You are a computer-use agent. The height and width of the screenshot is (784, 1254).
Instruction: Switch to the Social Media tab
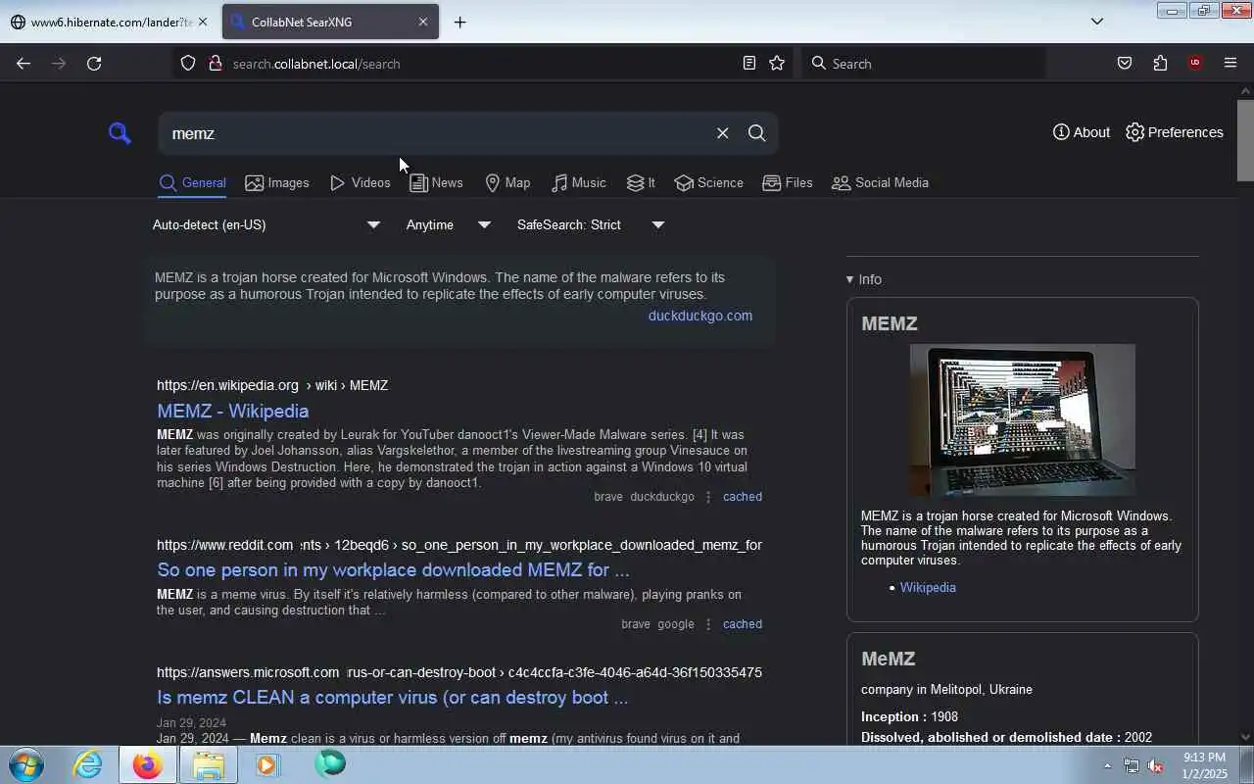pyautogui.click(x=880, y=183)
